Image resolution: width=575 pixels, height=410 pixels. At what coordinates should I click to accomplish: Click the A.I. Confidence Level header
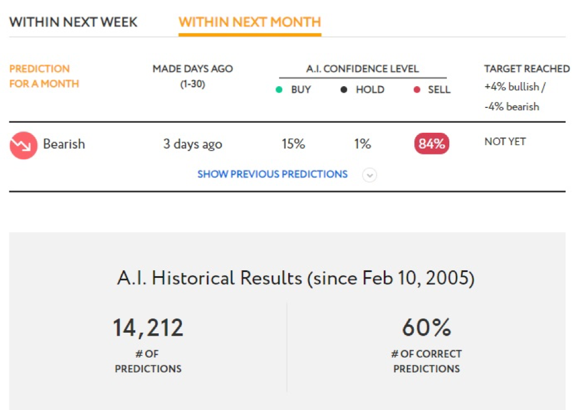pyautogui.click(x=362, y=69)
